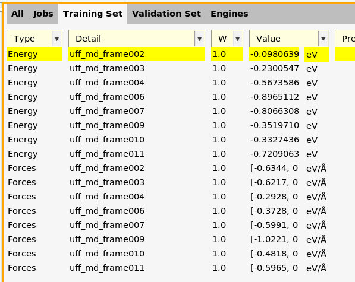
Task: Select Energy value -0.8965112
Action: point(274,97)
